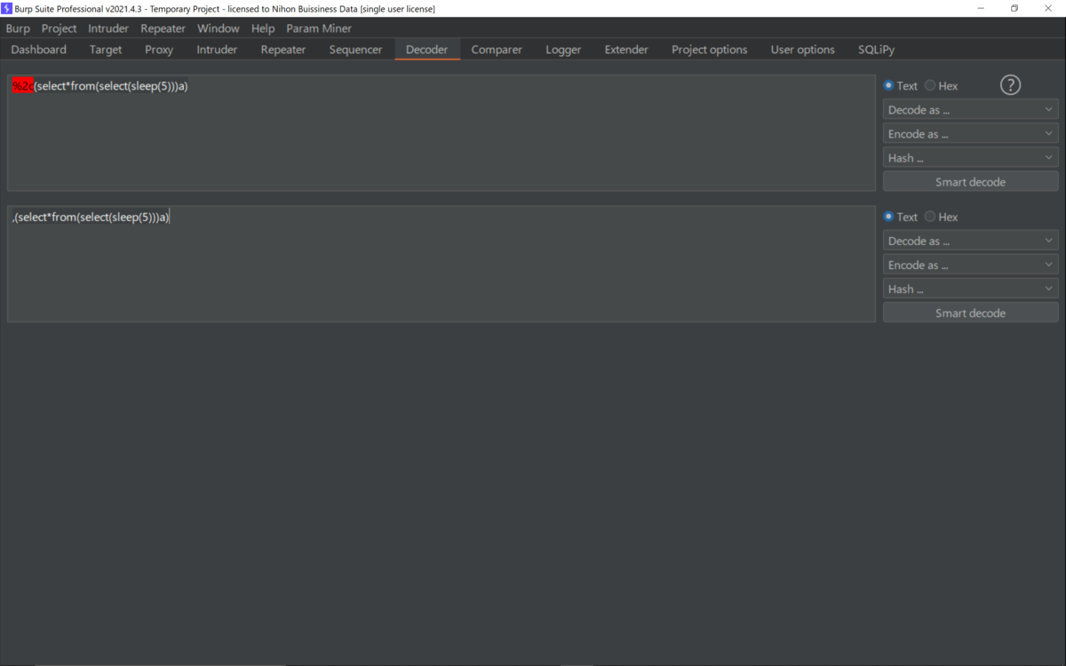The width and height of the screenshot is (1066, 666).
Task: Switch to the Comparer tab
Action: (497, 50)
